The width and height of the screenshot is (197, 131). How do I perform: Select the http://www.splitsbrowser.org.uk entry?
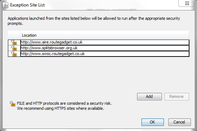(x=105, y=48)
